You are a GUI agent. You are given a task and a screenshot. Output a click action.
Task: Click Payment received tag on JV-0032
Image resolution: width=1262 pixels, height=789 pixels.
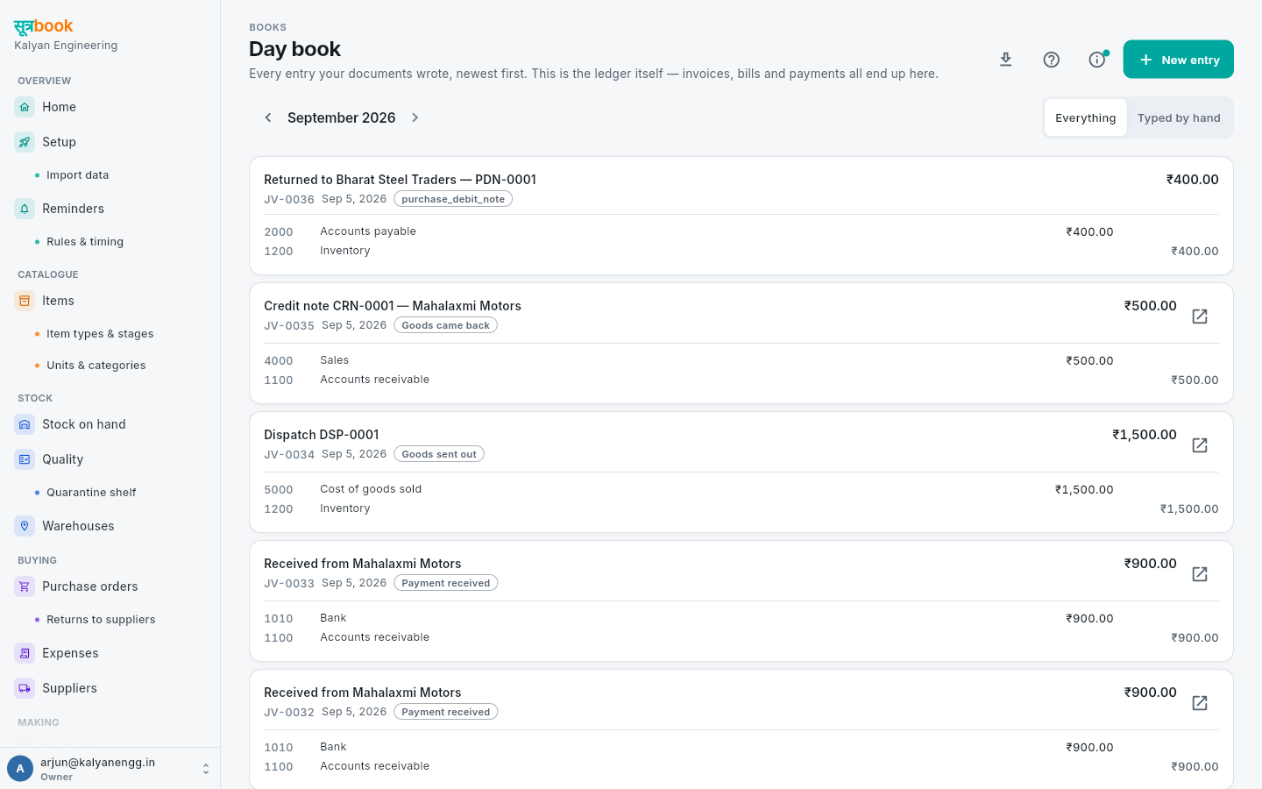[x=446, y=712]
